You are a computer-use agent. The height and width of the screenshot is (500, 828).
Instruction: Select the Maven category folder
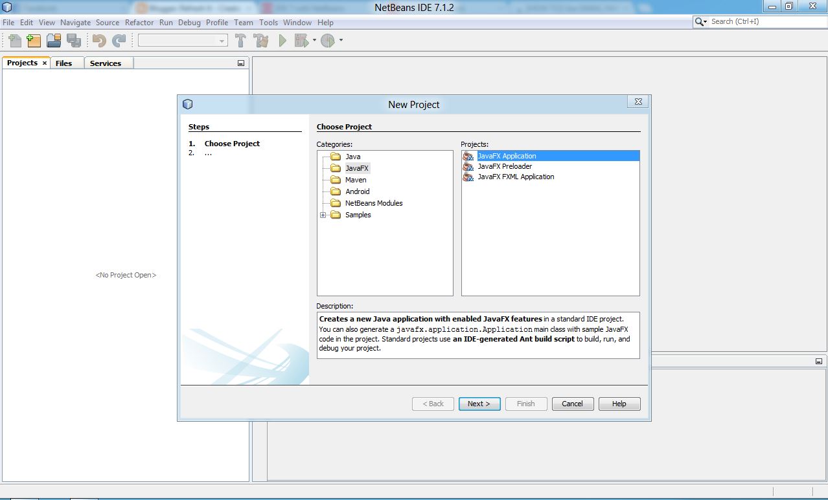point(357,179)
